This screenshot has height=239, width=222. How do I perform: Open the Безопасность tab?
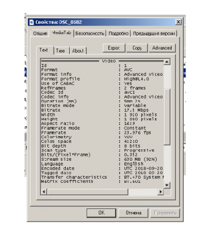pyautogui.click(x=90, y=33)
